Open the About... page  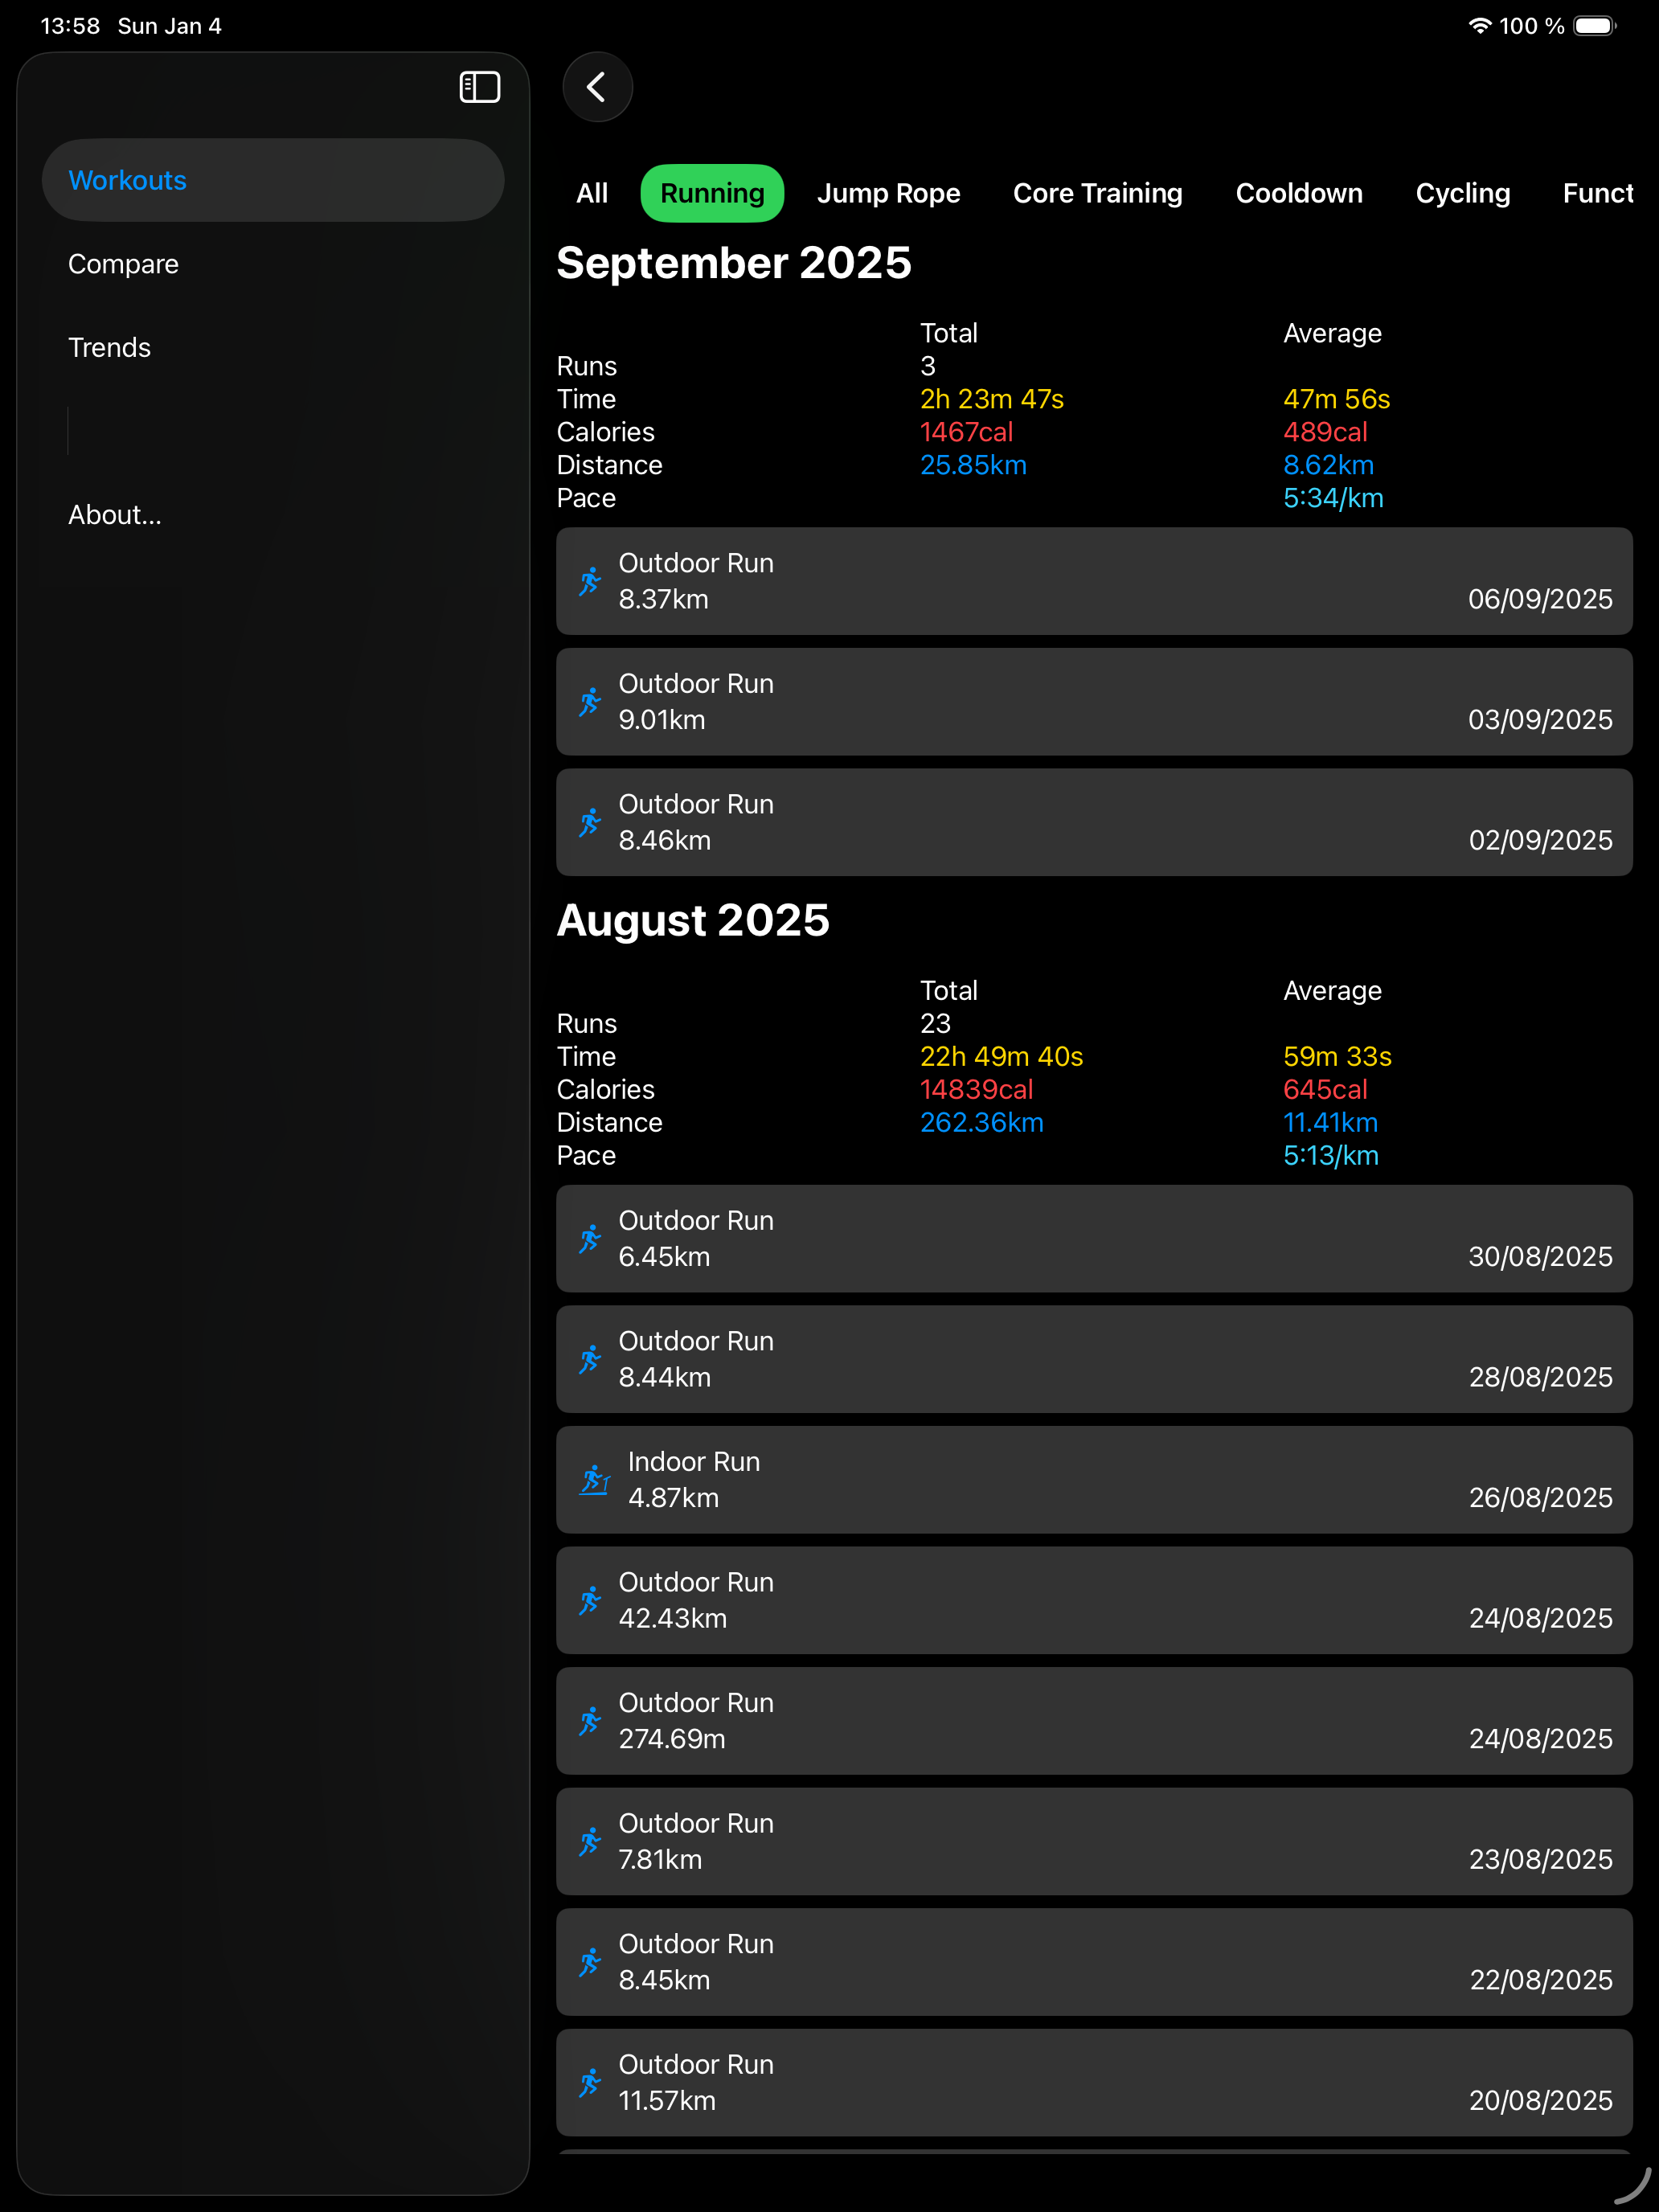(x=115, y=515)
